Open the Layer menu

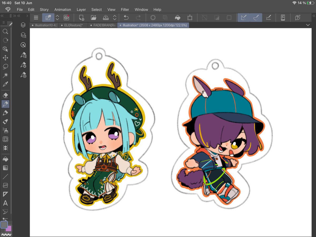click(x=81, y=9)
